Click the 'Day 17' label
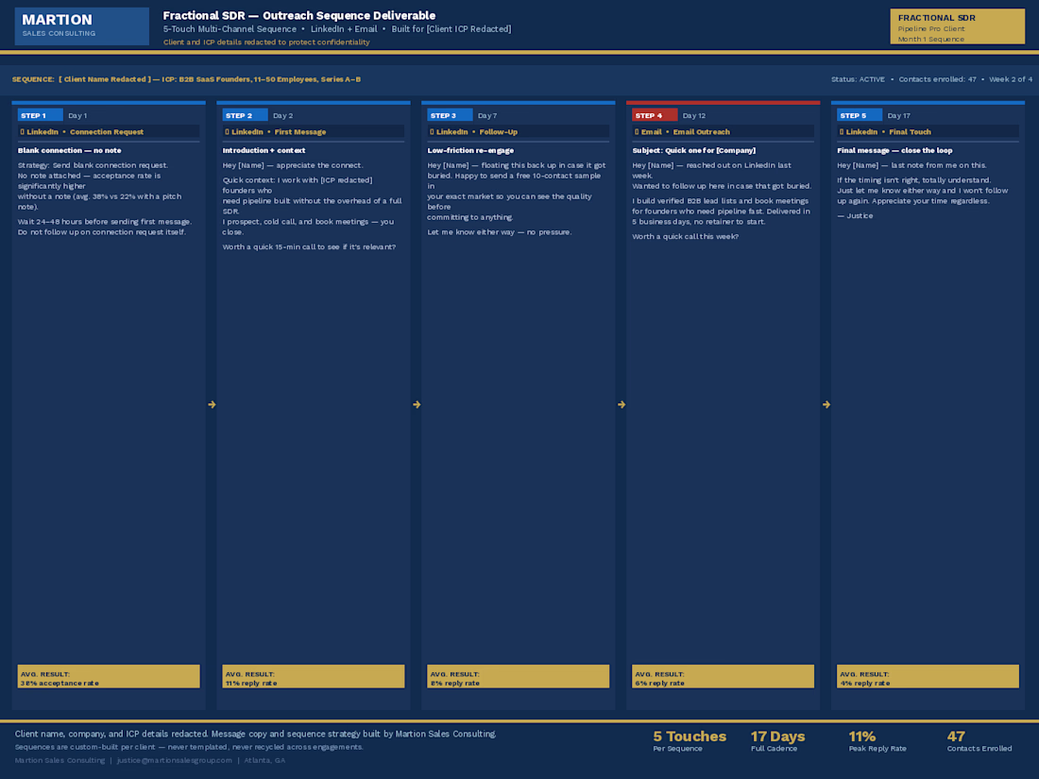1039x779 pixels. 898,115
